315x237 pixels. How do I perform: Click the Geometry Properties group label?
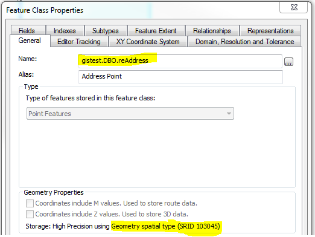tap(54, 192)
